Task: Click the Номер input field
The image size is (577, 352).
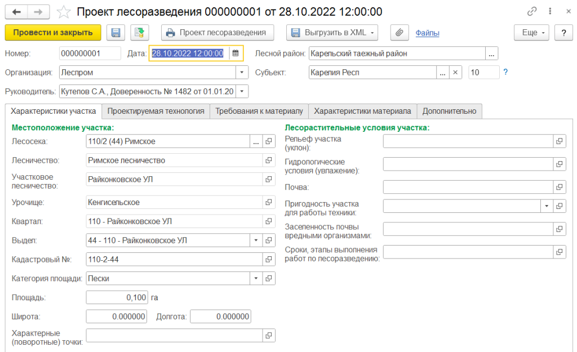Action: point(90,54)
